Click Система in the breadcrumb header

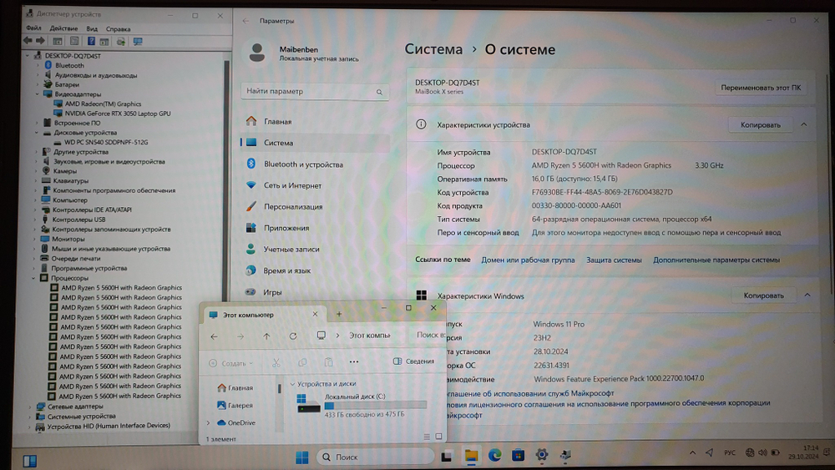click(x=433, y=49)
